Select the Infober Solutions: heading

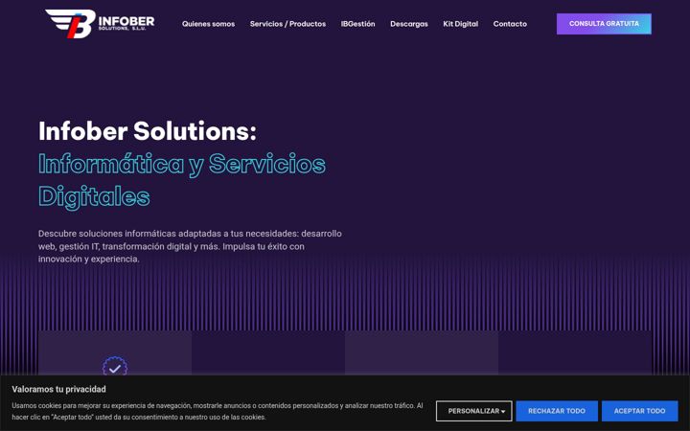click(148, 131)
